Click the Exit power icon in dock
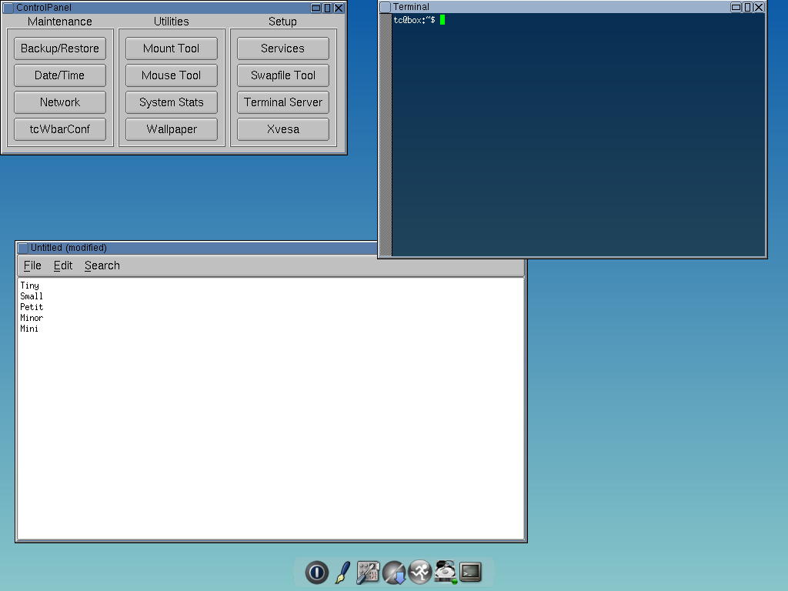788x591 pixels. 316,572
